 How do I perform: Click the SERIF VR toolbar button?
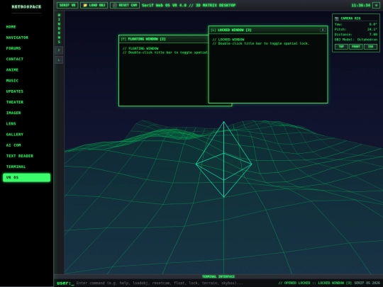point(67,5)
